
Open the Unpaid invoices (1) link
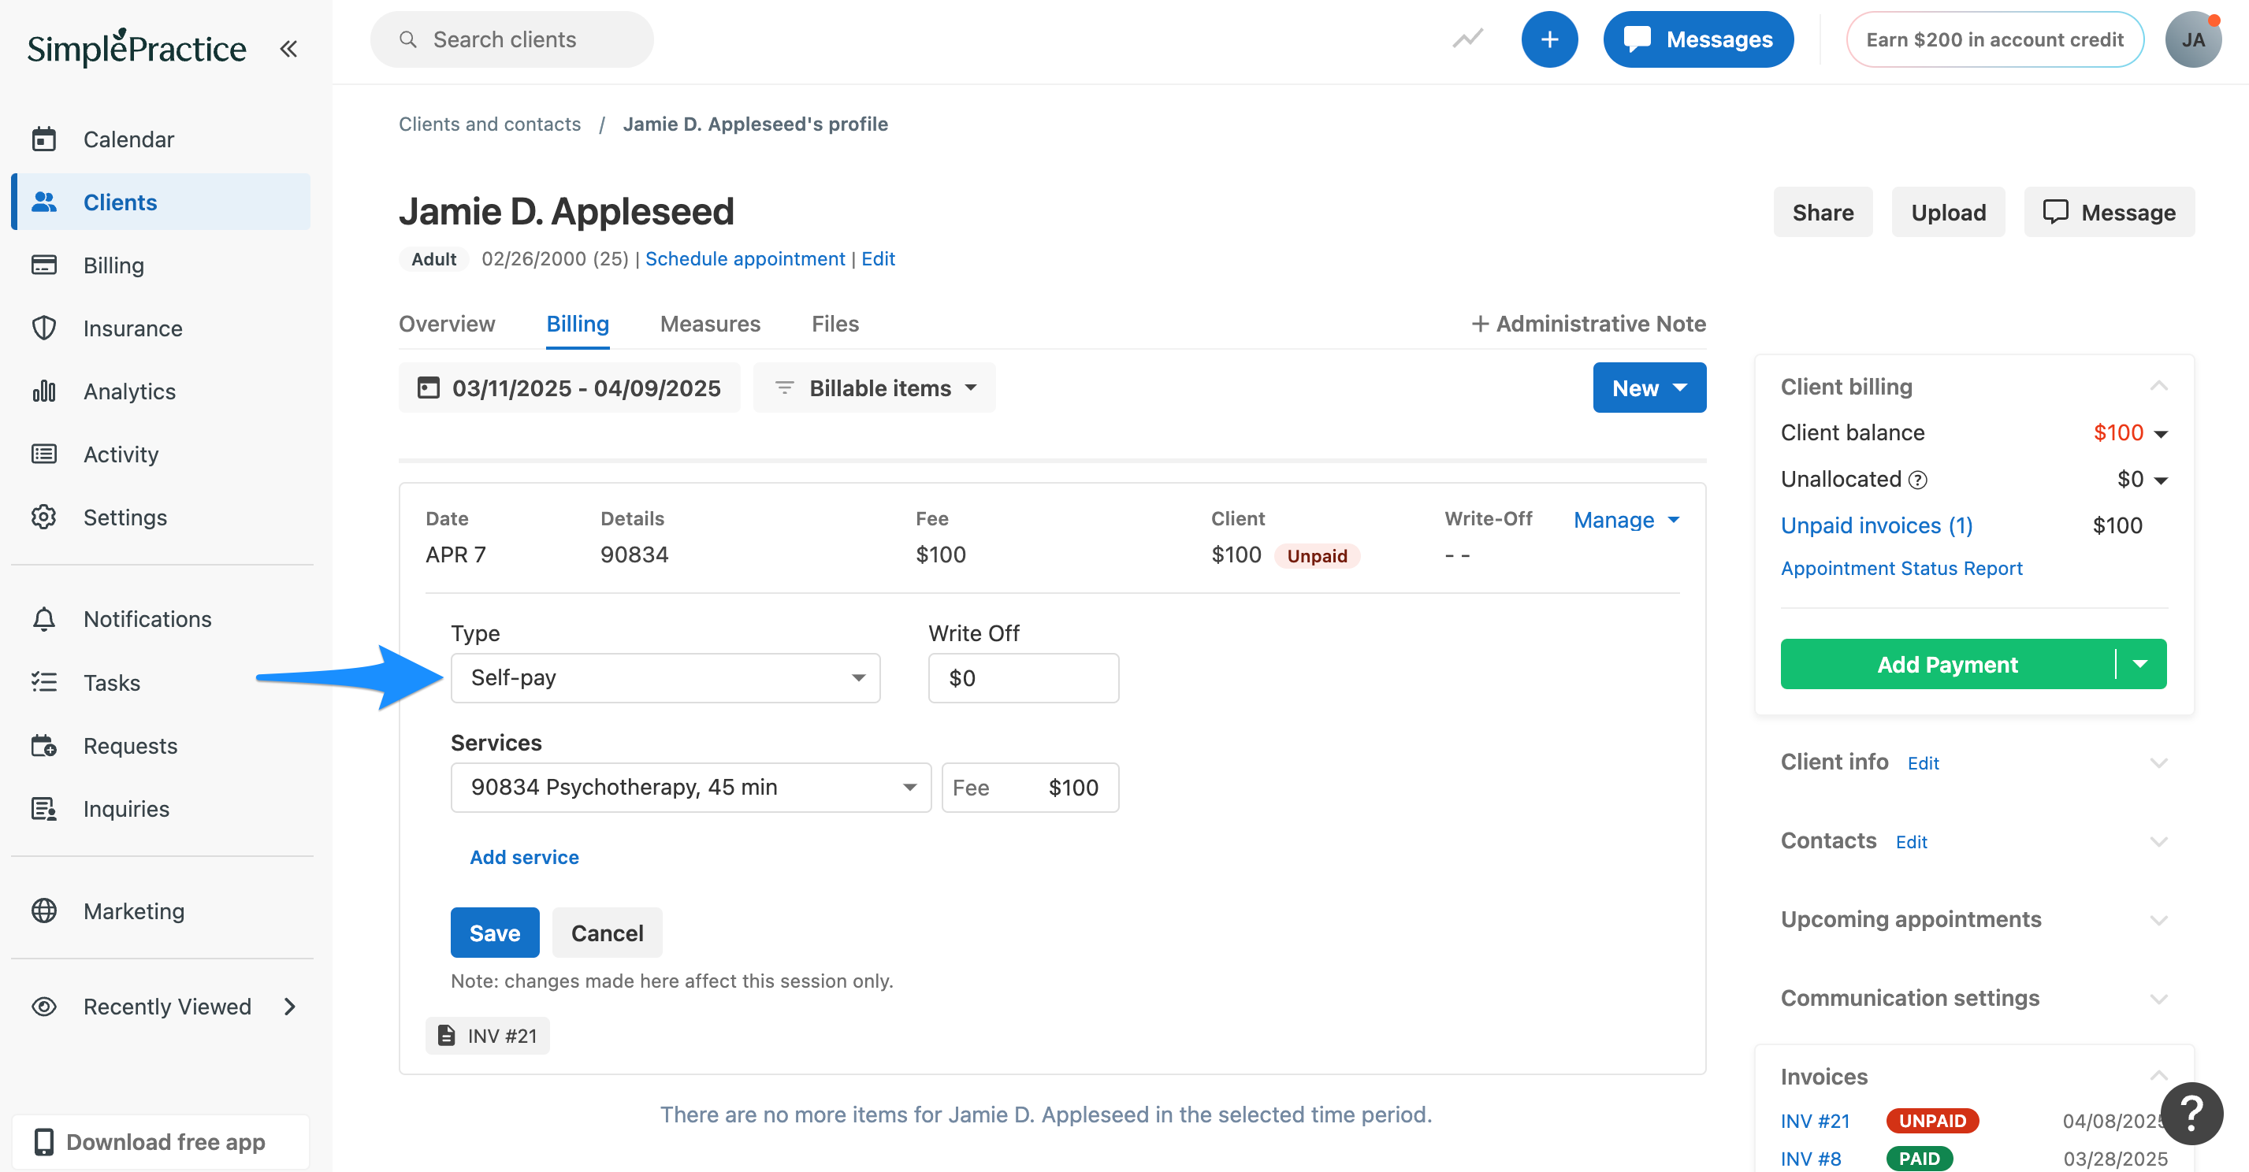[x=1876, y=525]
